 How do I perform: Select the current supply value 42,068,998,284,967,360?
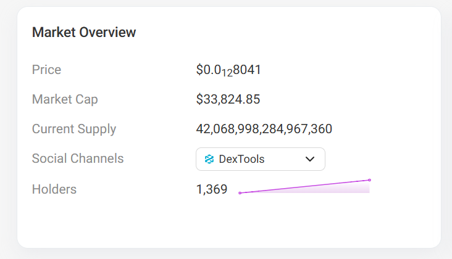tap(264, 129)
